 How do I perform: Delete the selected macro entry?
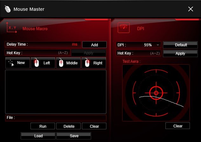pyautogui.click(x=69, y=126)
